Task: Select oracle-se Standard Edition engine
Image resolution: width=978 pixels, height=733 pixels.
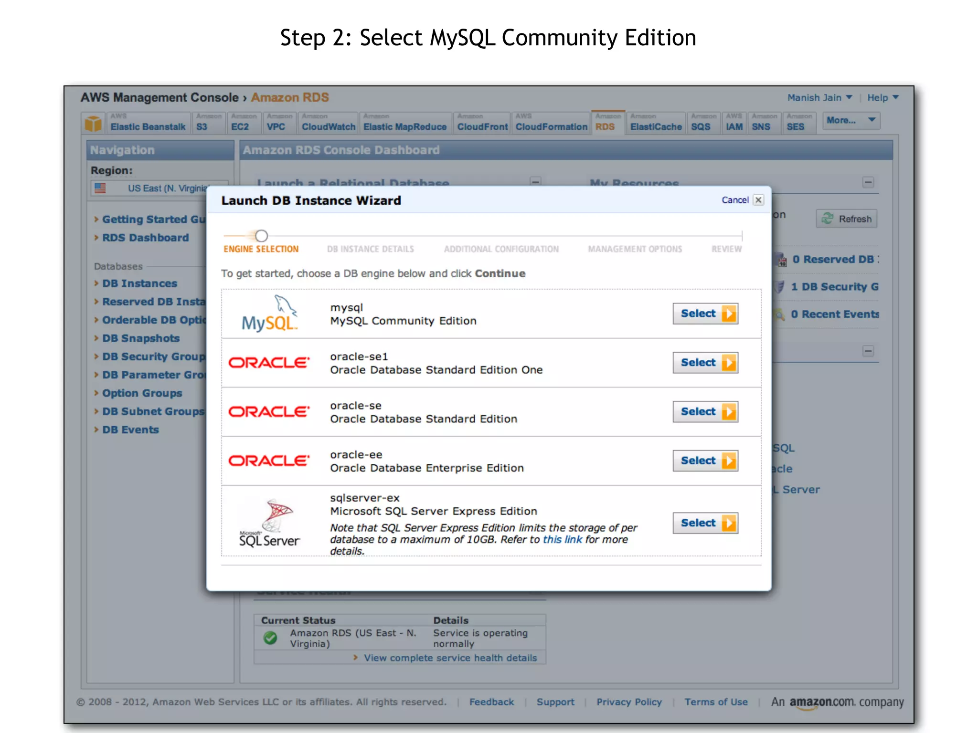Action: tap(705, 412)
